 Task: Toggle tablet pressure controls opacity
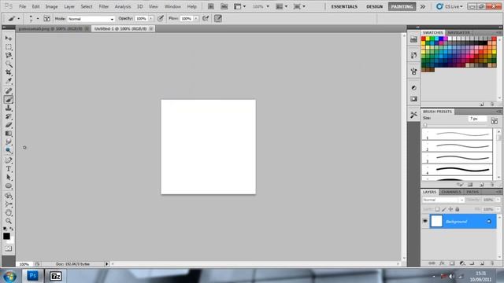[x=161, y=19]
